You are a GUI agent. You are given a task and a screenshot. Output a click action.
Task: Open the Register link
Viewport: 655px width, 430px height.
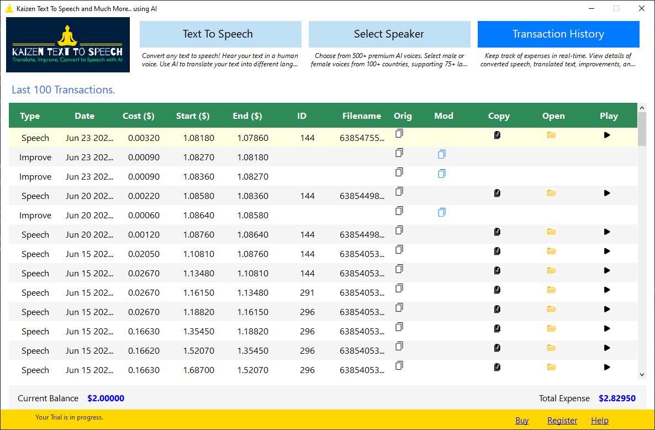(562, 421)
